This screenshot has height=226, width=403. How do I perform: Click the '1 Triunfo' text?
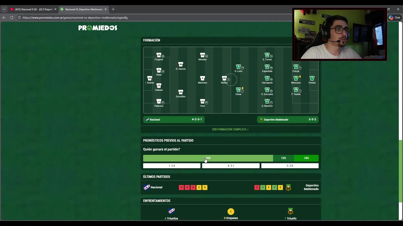(290, 218)
